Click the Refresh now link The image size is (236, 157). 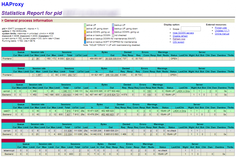[x=179, y=39]
